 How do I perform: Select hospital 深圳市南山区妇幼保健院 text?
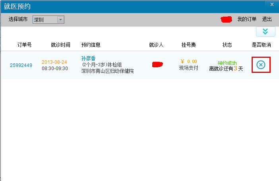click(x=107, y=71)
